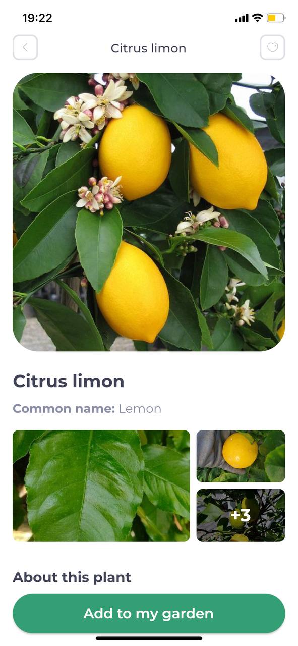Viewport: 298px width, 646px height.
Task: Tap the home indicator bar at bottom
Action: (x=149, y=638)
